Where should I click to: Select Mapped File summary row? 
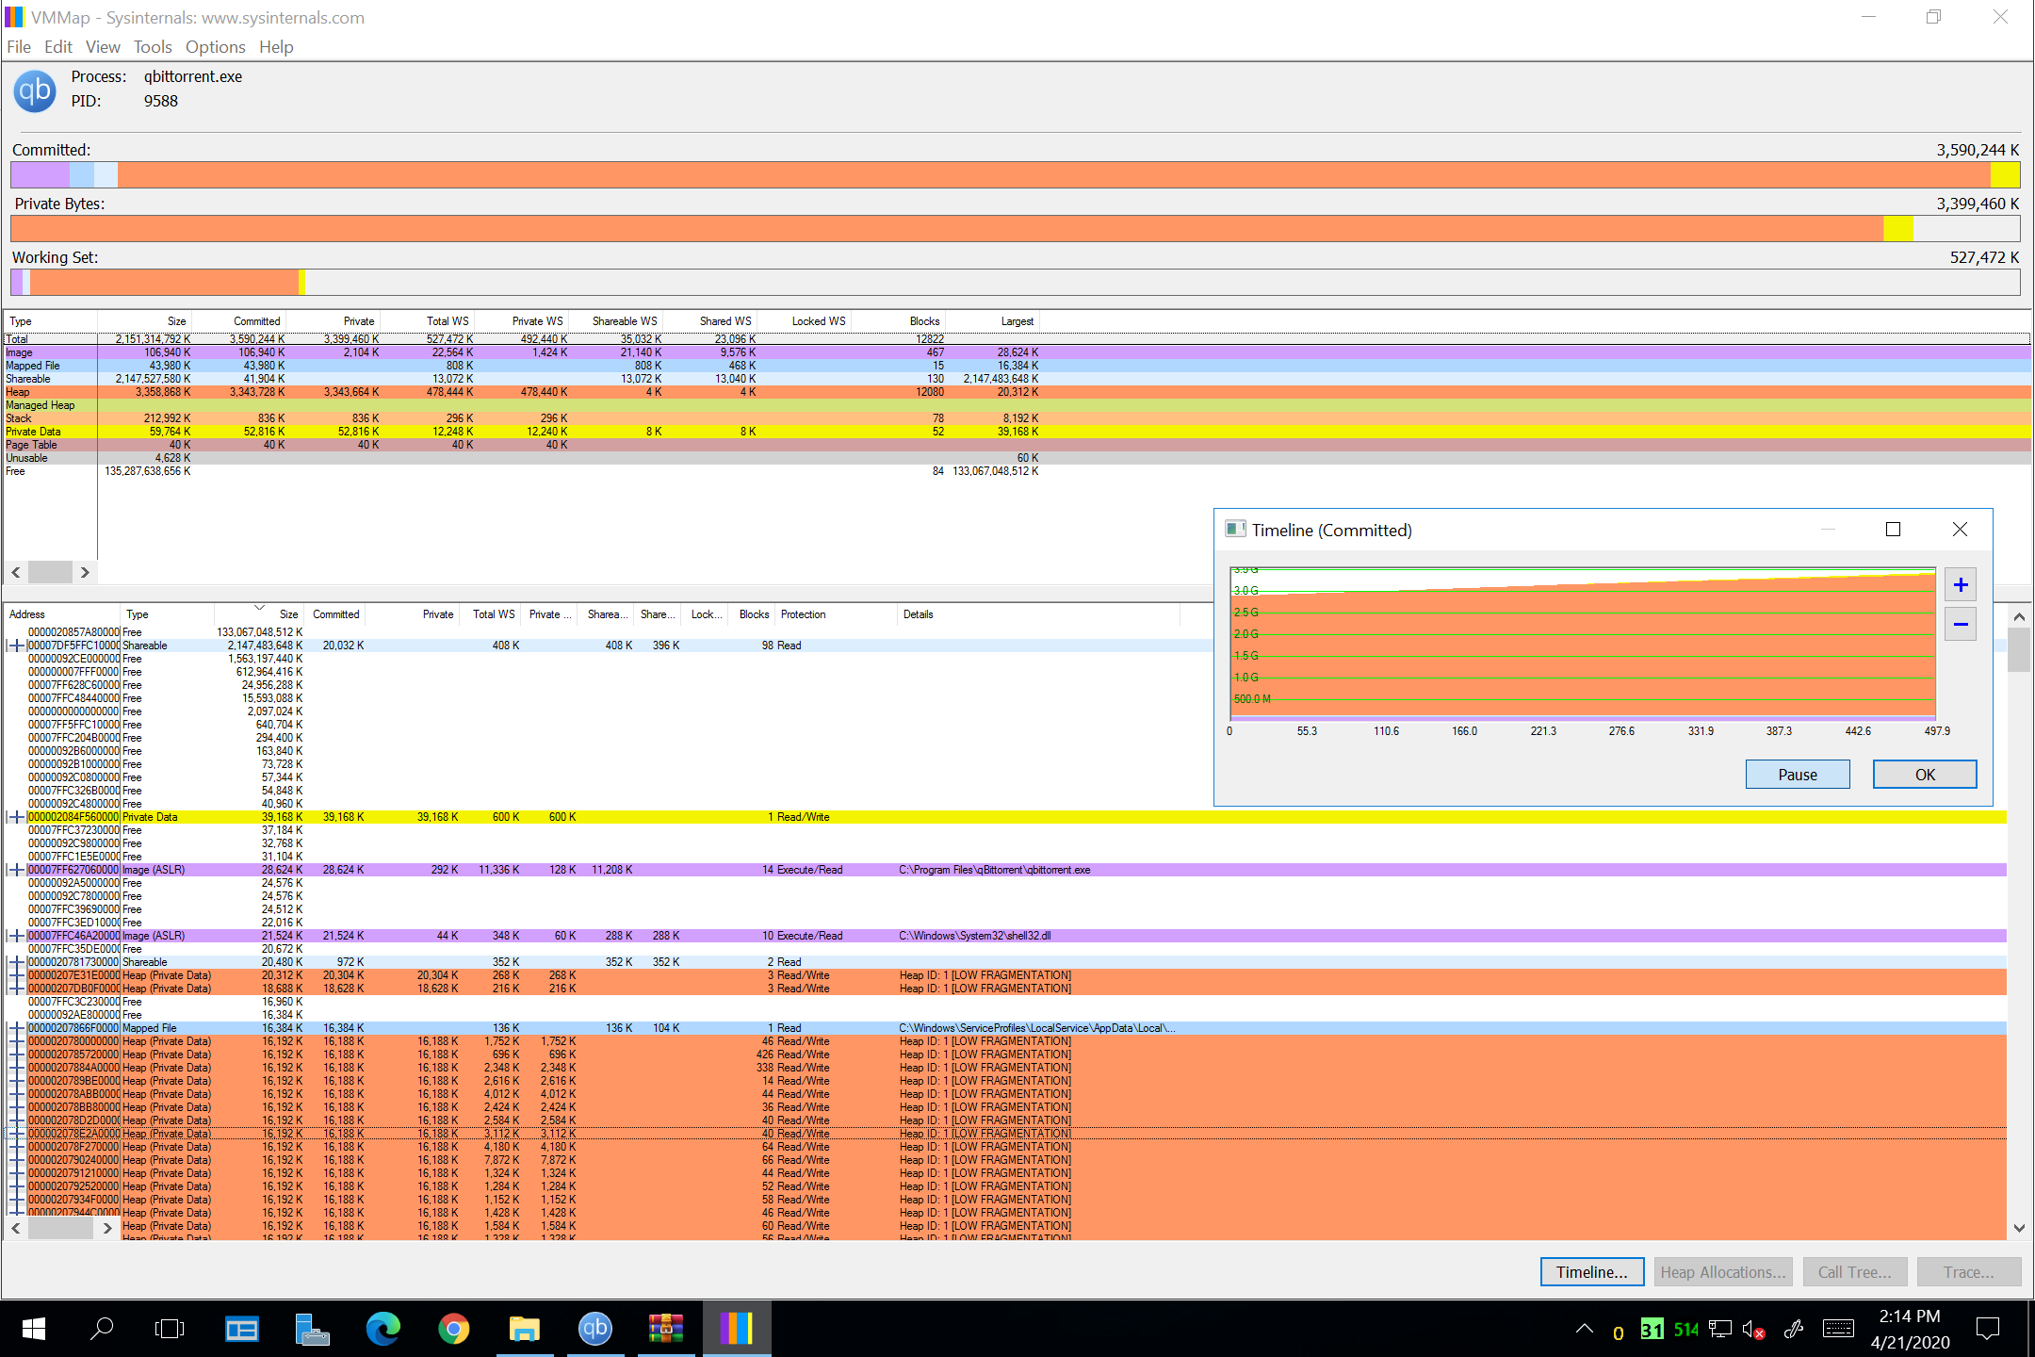pos(1017,366)
